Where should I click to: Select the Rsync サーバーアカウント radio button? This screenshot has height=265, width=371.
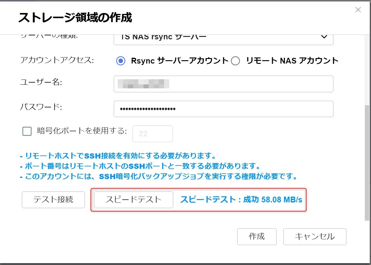pos(121,61)
